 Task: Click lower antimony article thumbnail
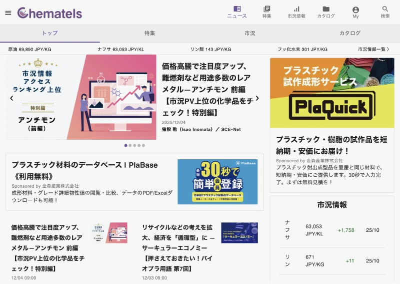pos(110,233)
